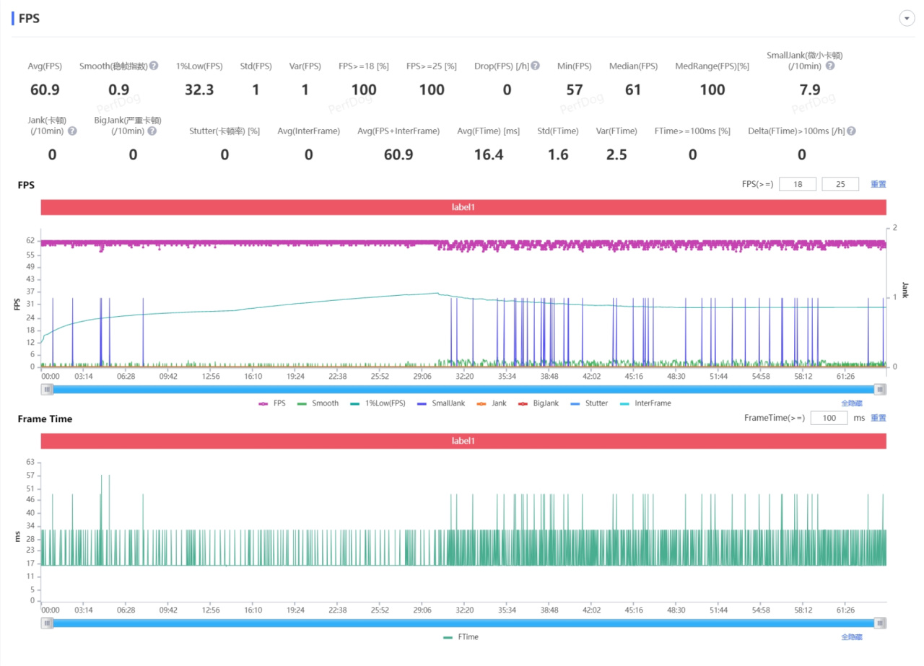
Task: Toggle FTime series in Frame Time legend
Action: 461,637
